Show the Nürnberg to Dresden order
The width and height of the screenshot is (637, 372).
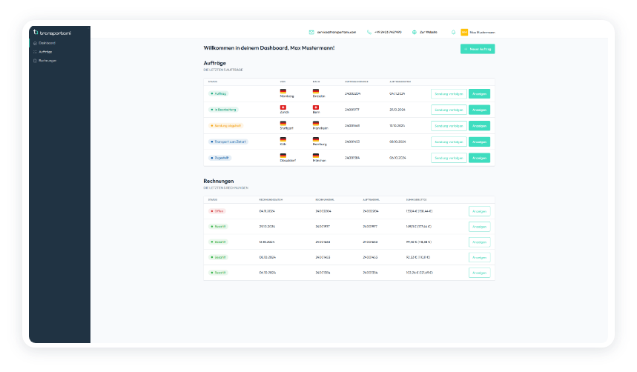pyautogui.click(x=479, y=94)
